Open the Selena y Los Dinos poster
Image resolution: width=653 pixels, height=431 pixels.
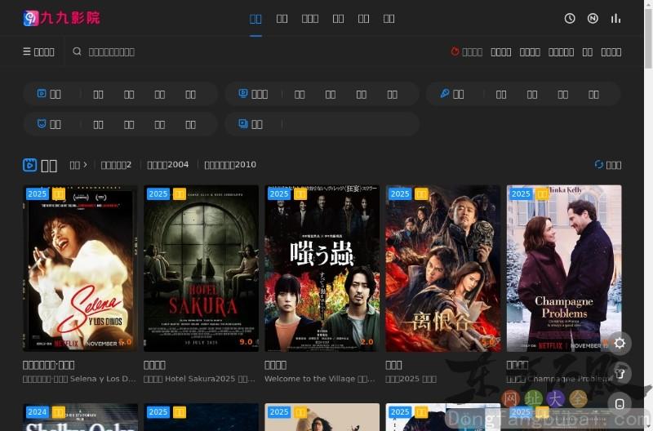point(80,268)
